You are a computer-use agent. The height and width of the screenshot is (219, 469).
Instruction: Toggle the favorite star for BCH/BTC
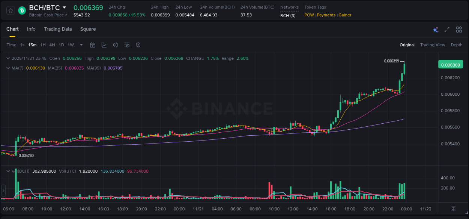pyautogui.click(x=10, y=10)
